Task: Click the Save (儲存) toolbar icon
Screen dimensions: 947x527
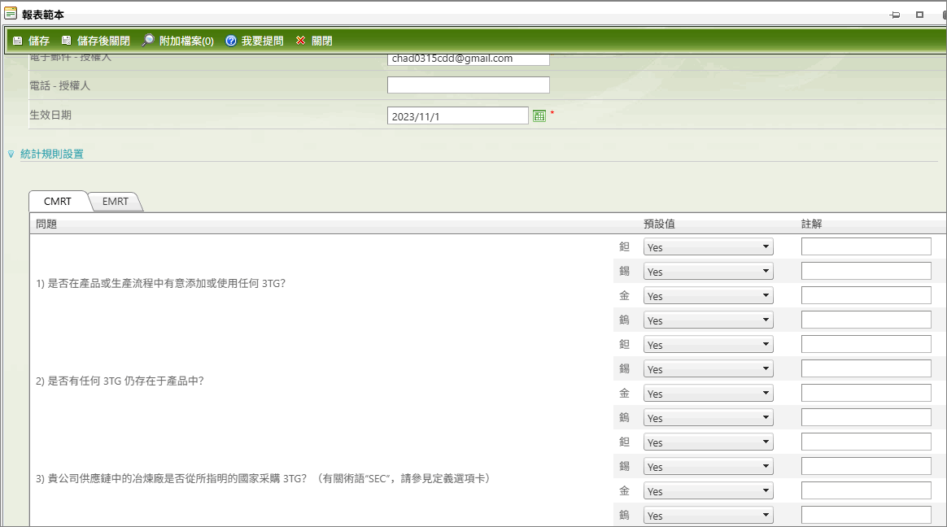Action: [x=17, y=41]
